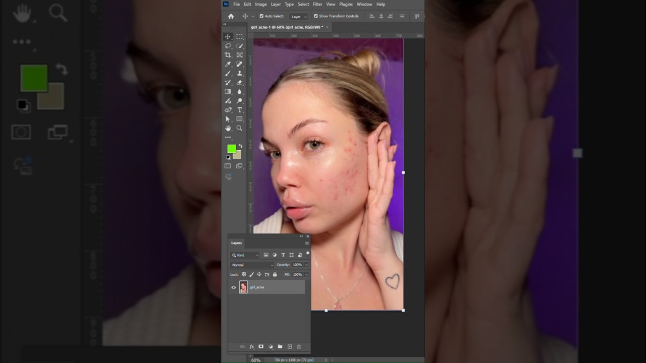Toggle Quick Mask mode
Image resolution: width=646 pixels, height=363 pixels.
click(228, 166)
